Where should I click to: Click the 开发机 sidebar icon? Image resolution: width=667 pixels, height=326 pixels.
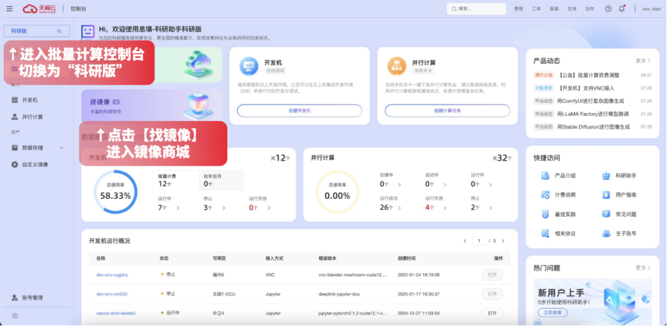click(14, 100)
